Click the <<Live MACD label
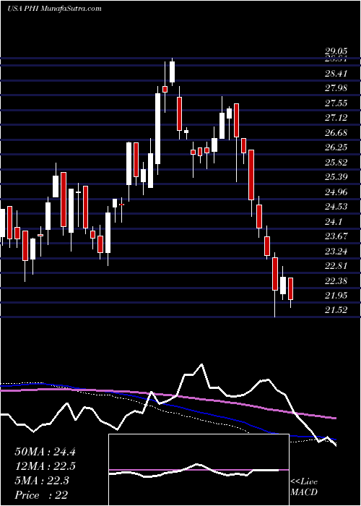 (304, 487)
